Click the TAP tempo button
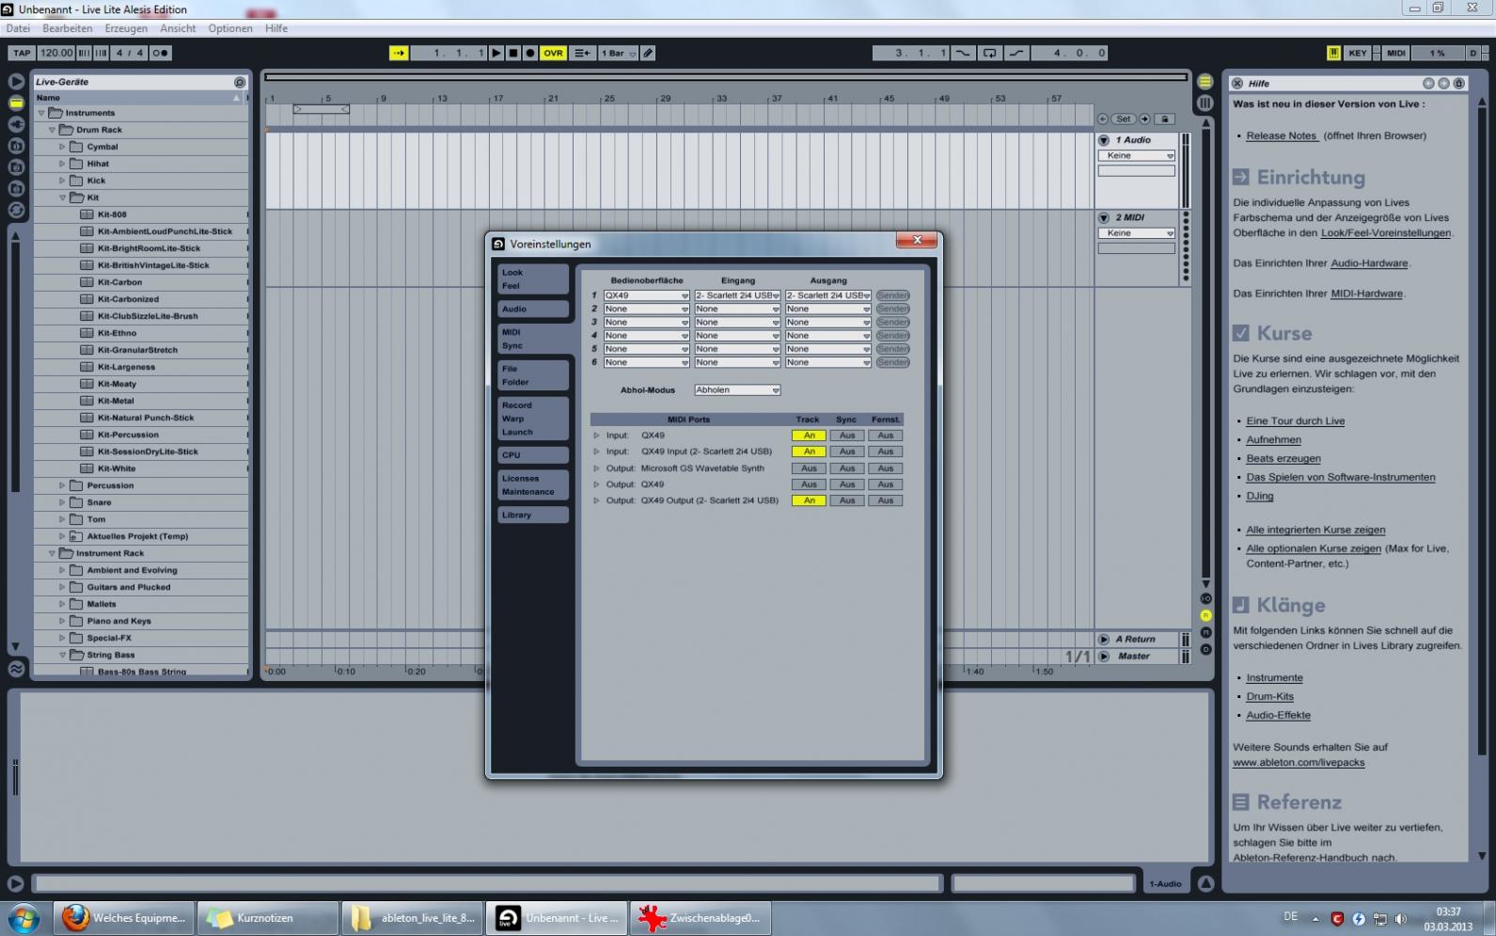The height and width of the screenshot is (936, 1496). coord(21,53)
